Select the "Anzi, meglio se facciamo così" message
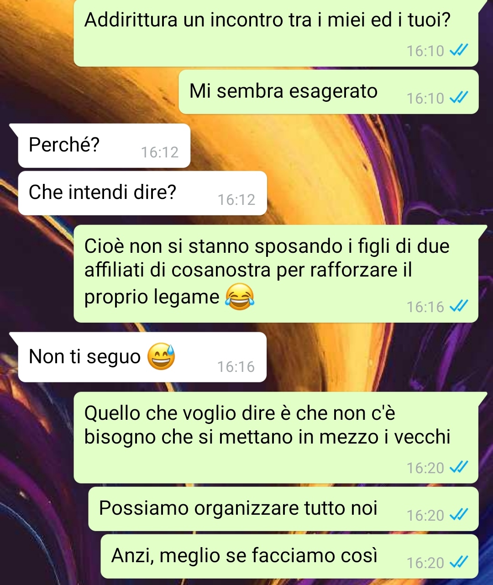 (x=289, y=556)
